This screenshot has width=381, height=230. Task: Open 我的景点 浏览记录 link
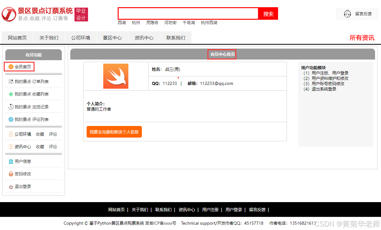click(32, 107)
